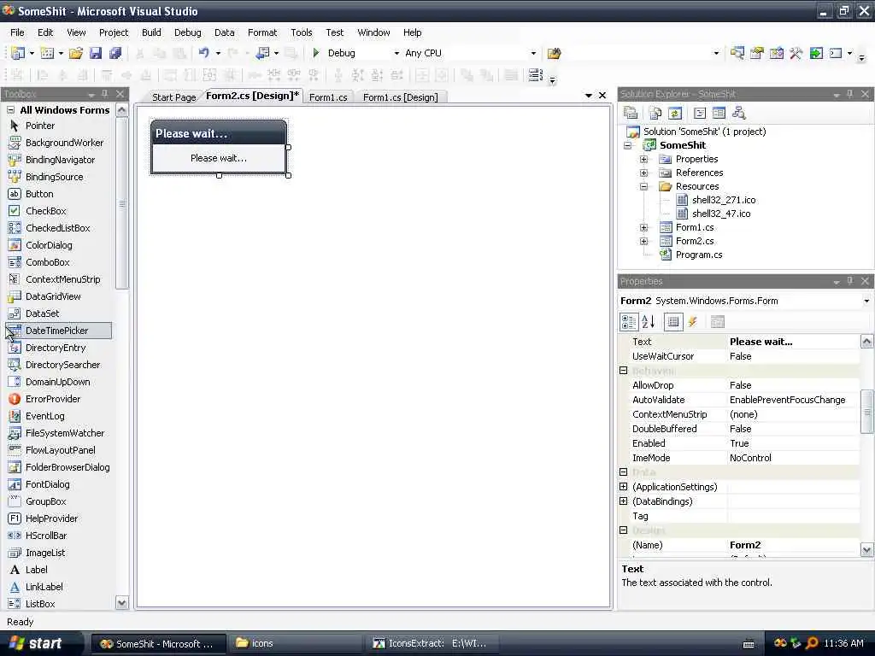This screenshot has height=656, width=875.
Task: Click the New Project toolbar icon
Action: [x=18, y=53]
